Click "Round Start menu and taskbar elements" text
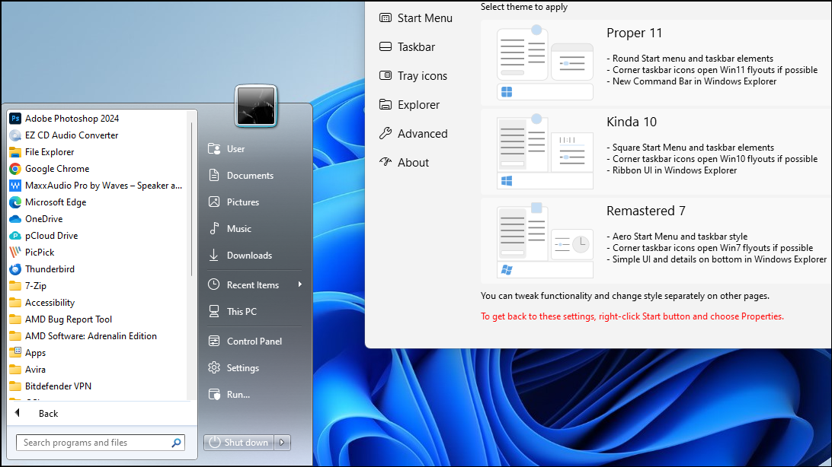This screenshot has height=467, width=832. click(x=693, y=59)
